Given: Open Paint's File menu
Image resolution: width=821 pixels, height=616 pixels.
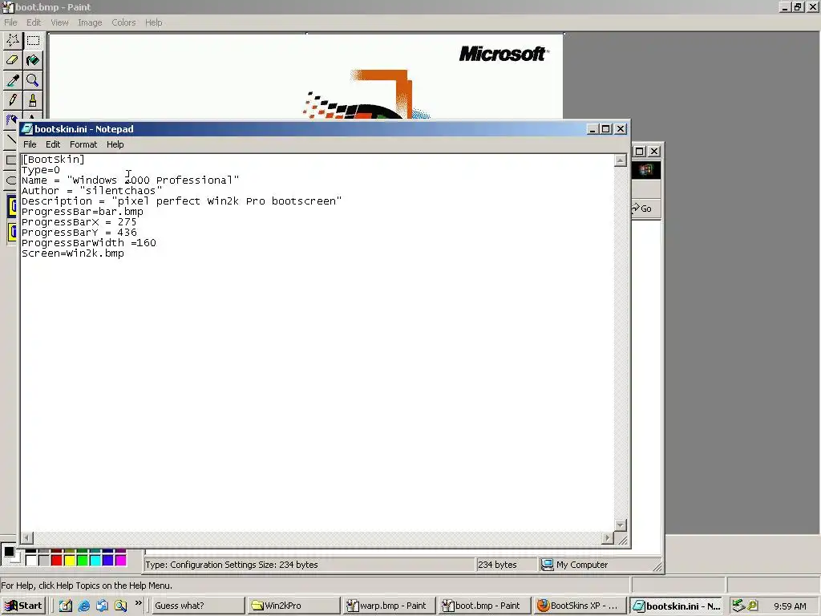Looking at the screenshot, I should [x=10, y=22].
